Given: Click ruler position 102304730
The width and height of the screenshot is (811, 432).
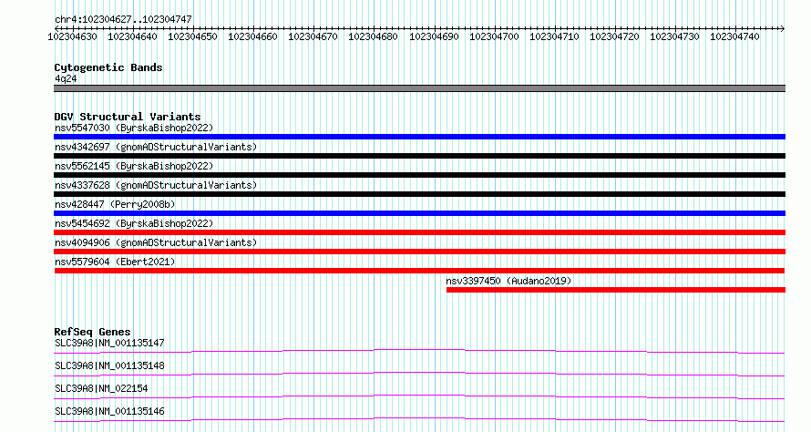Looking at the screenshot, I should click(x=674, y=36).
